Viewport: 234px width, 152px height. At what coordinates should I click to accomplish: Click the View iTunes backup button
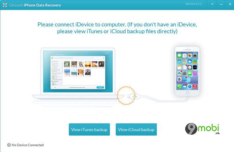[89, 129]
